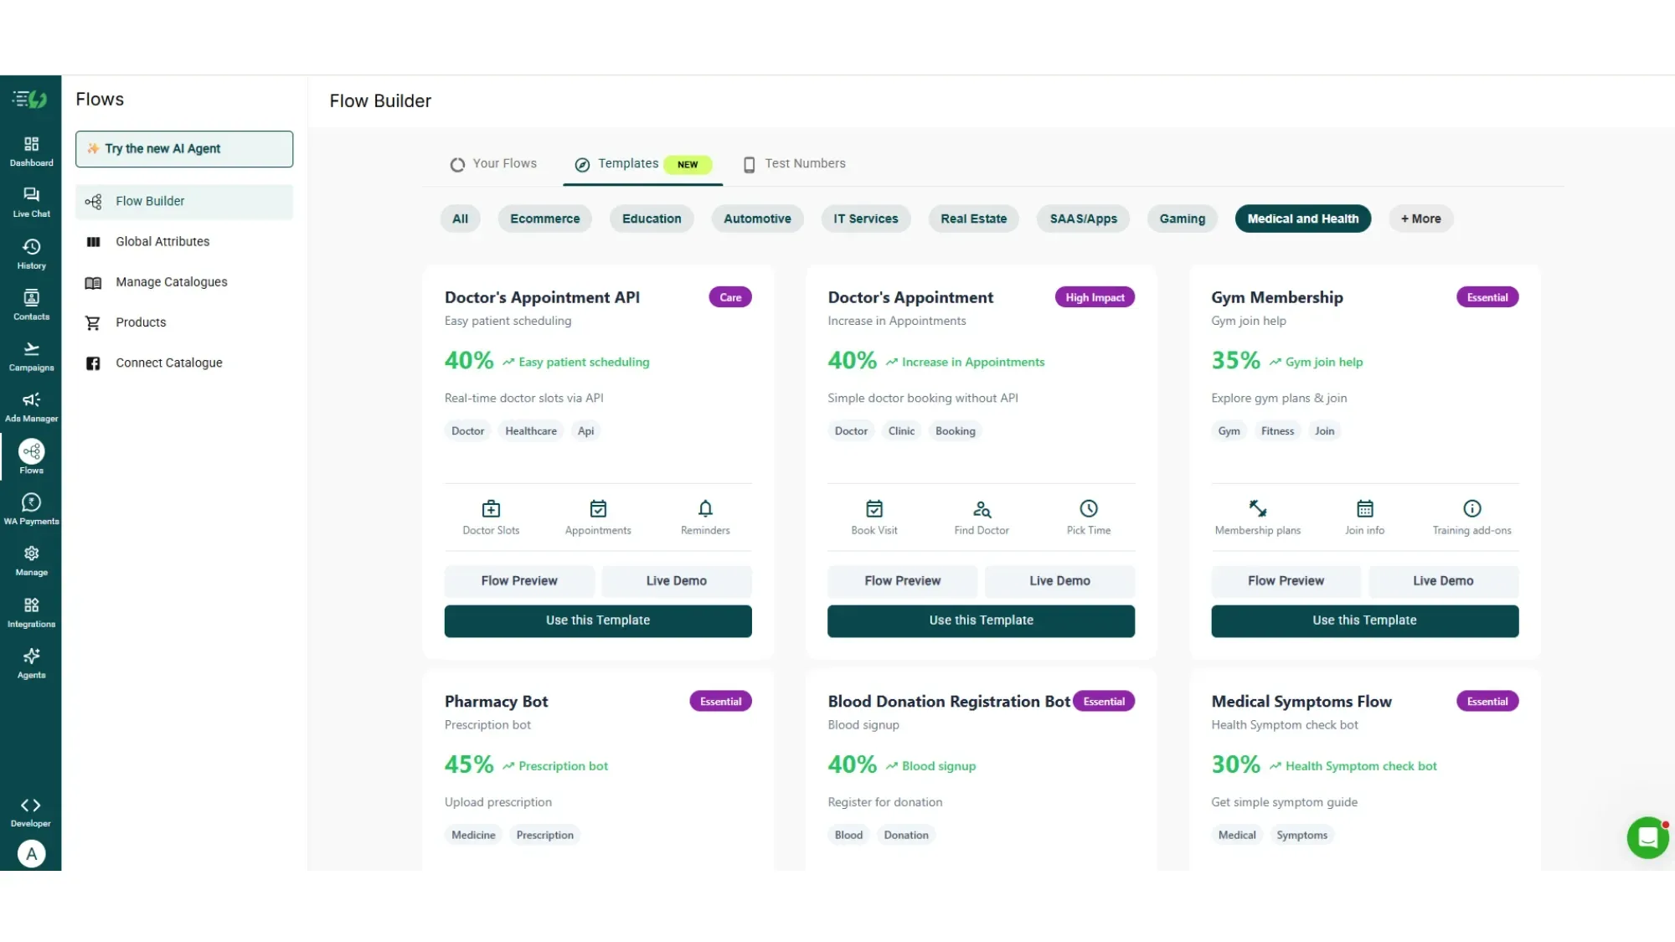Open the Developer section
1675x942 pixels.
pyautogui.click(x=31, y=812)
